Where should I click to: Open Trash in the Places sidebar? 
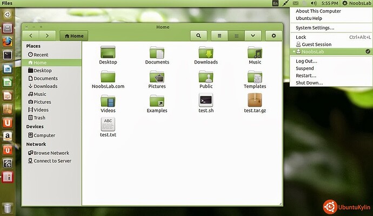pos(39,117)
